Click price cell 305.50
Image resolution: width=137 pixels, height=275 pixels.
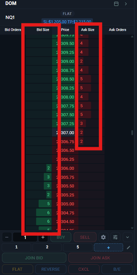coord(65,186)
